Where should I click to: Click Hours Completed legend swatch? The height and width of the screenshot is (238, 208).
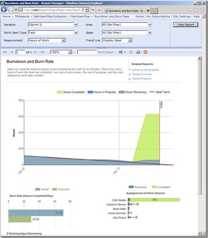[x=59, y=92]
